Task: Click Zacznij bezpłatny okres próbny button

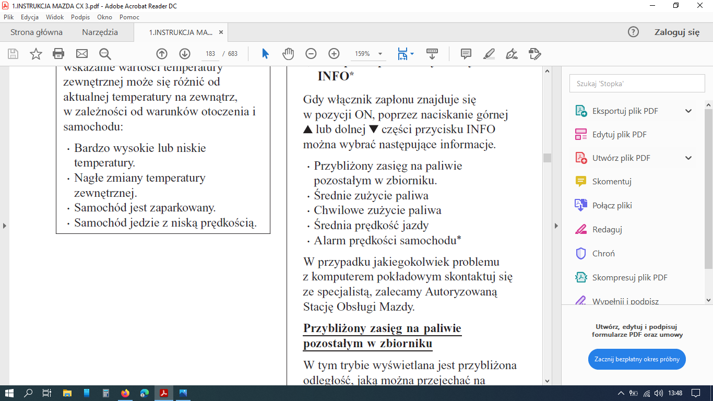Action: tap(637, 359)
